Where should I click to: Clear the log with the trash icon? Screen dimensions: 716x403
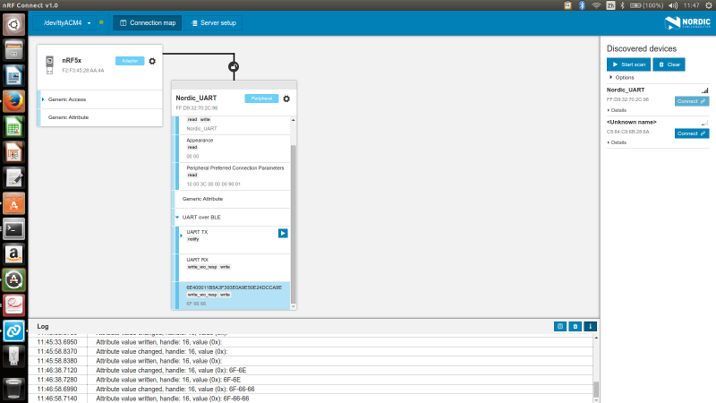click(575, 326)
